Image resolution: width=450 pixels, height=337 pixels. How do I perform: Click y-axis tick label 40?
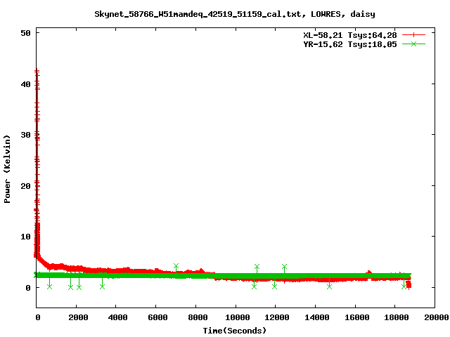(x=25, y=84)
